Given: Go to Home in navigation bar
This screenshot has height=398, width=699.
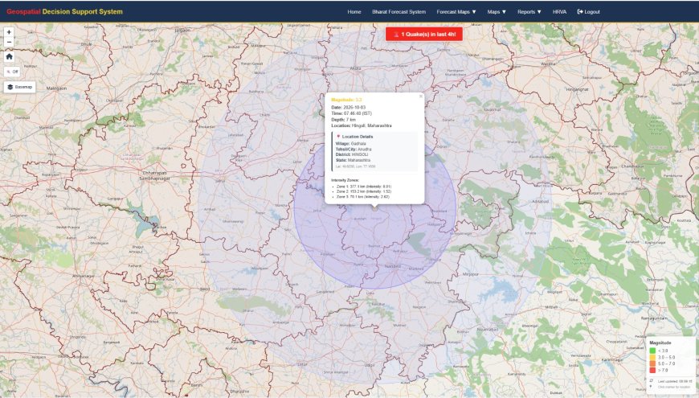Looking at the screenshot, I should pyautogui.click(x=354, y=12).
